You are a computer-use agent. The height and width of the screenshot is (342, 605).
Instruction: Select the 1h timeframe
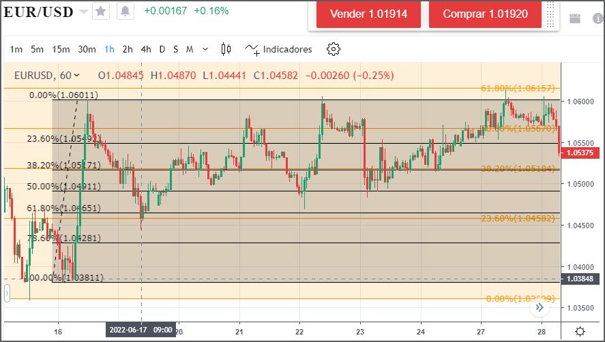109,49
